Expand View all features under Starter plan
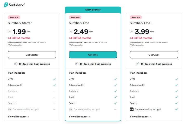This screenshot has height=124, width=187. 18,117
